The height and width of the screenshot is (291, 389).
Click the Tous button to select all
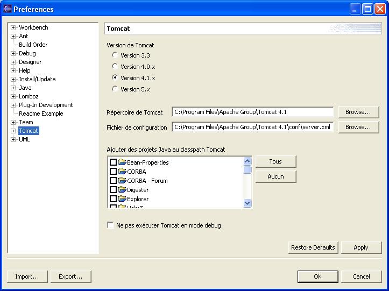(x=275, y=161)
